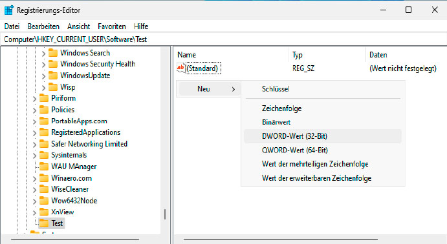The image size is (447, 244).
Task: Click the PortableApps.com folder icon
Action: coord(43,121)
